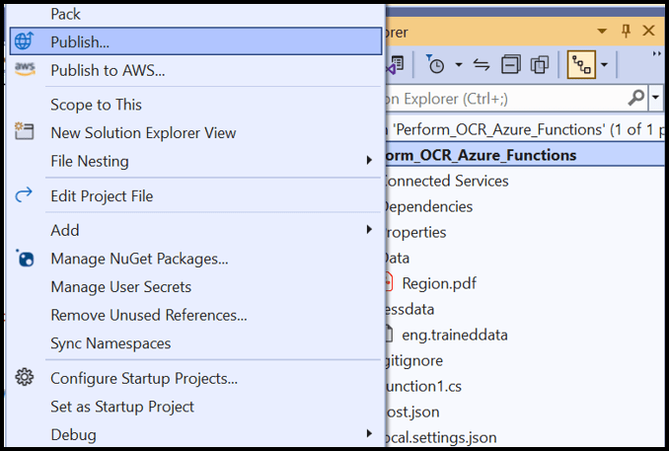Choose Remove Unused References...
669x451 pixels.
195,315
